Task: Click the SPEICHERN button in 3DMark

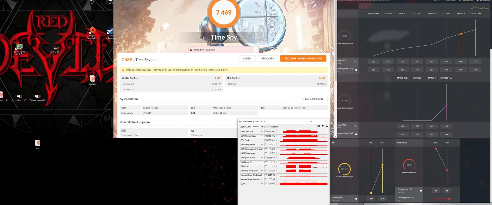Action: pos(268,58)
